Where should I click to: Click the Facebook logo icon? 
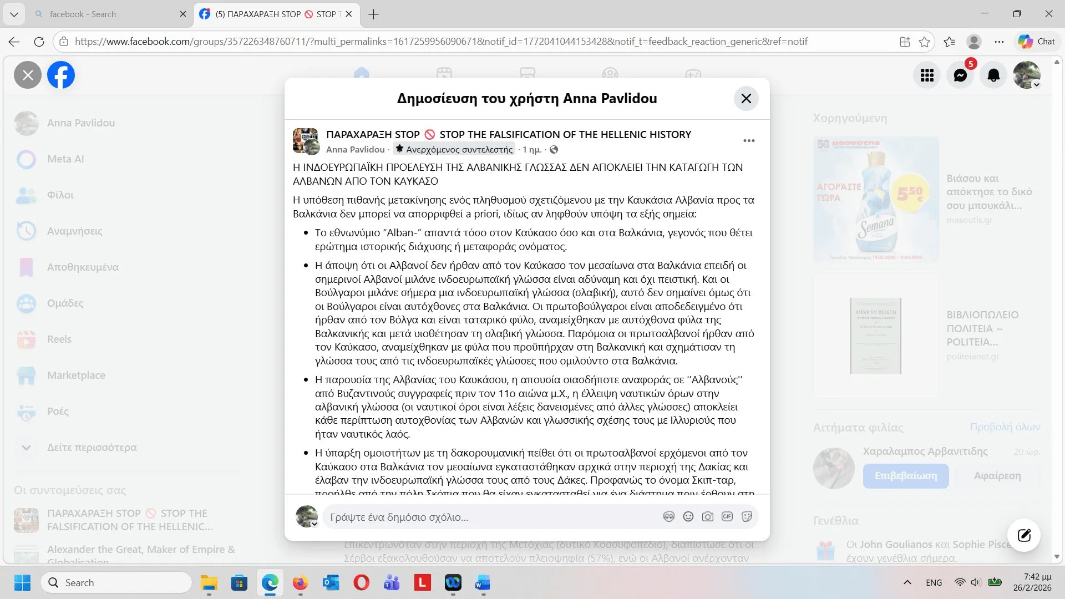pos(61,75)
